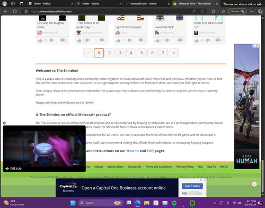Open Skin Grabber footer link
265x208 pixels.
116,167
